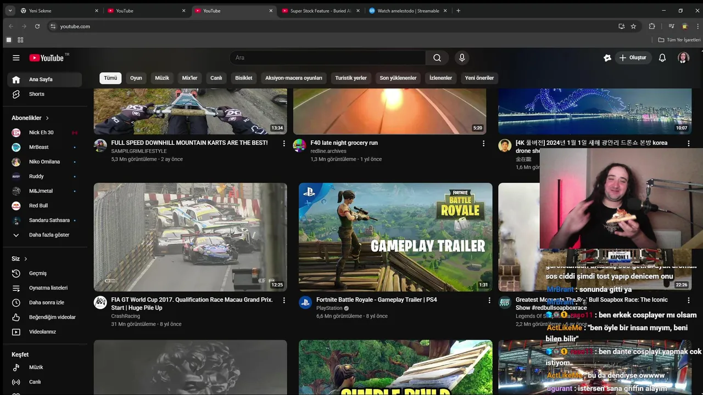
Task: Open the MrBeast subscription channel
Action: point(44,147)
